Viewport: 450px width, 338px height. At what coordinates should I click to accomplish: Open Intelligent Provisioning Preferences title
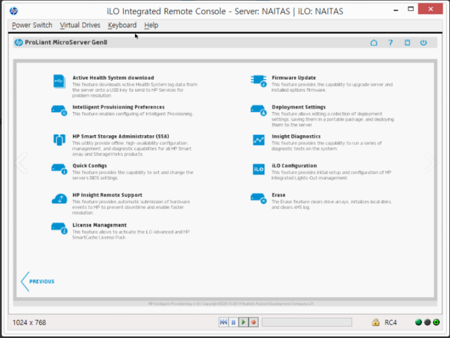click(119, 107)
